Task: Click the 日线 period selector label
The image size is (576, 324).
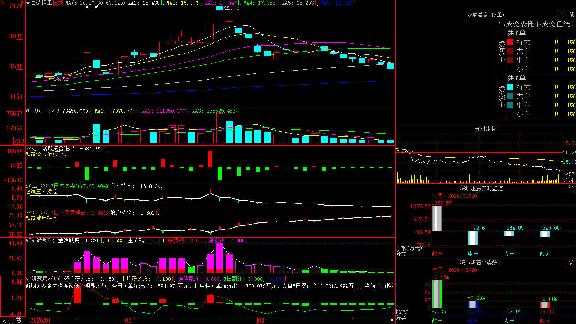Action: pos(58,3)
